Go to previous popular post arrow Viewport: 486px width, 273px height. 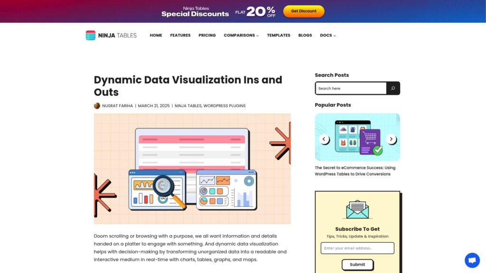[x=324, y=139]
